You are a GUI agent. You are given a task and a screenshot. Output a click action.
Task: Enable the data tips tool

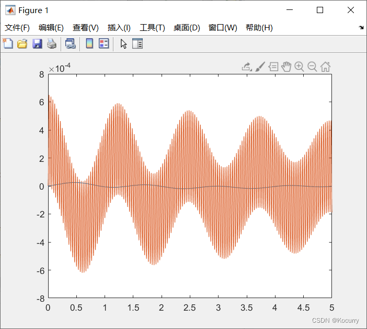(x=273, y=67)
